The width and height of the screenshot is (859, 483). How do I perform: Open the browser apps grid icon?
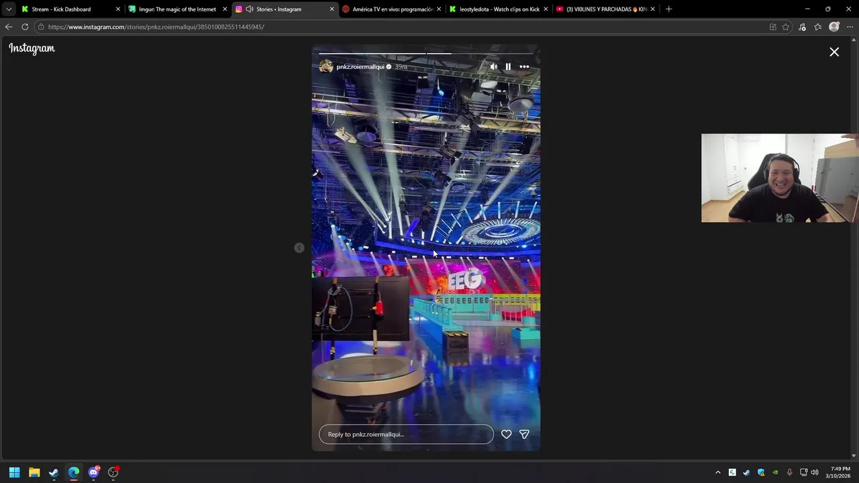click(773, 27)
